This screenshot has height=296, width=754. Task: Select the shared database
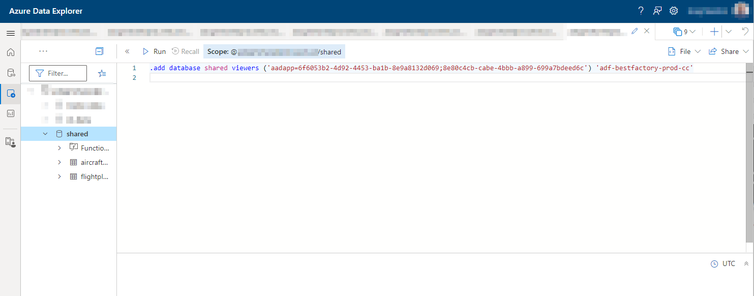point(77,134)
